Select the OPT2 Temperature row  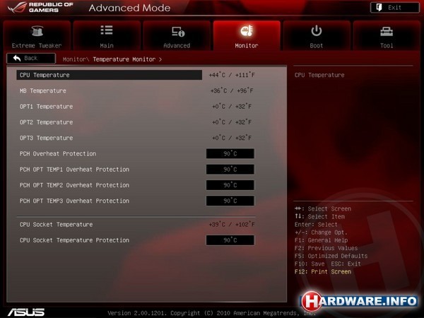pyautogui.click(x=136, y=122)
